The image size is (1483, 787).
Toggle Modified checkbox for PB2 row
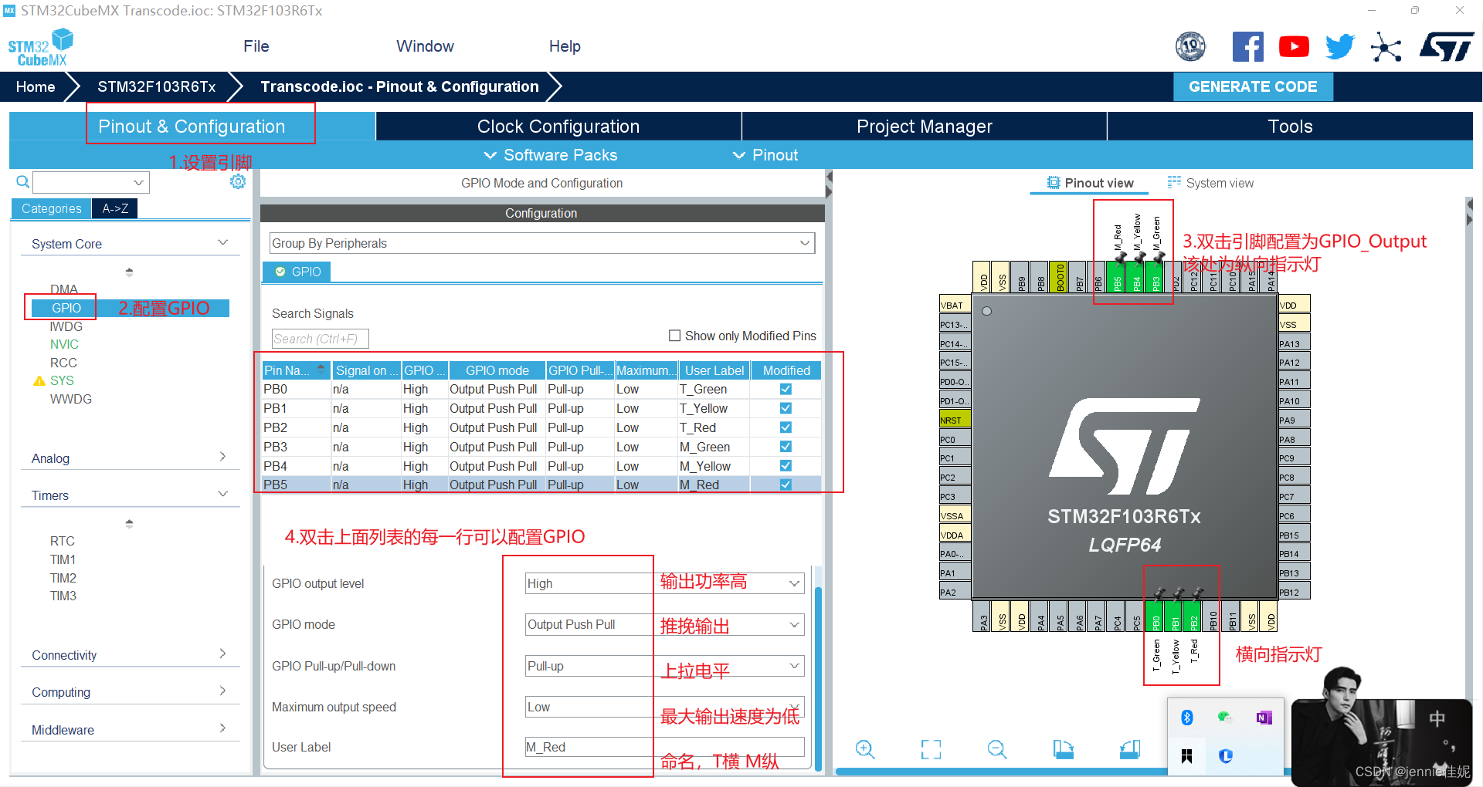click(786, 427)
